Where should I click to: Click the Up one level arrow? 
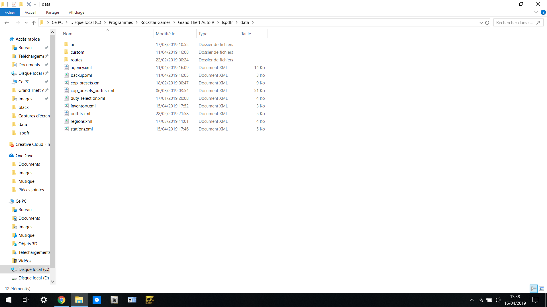pyautogui.click(x=34, y=23)
